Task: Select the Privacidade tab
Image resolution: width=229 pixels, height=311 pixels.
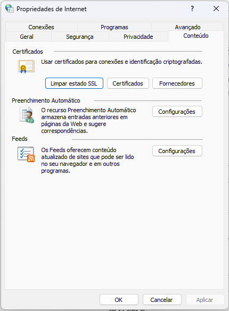Action: pyautogui.click(x=138, y=37)
